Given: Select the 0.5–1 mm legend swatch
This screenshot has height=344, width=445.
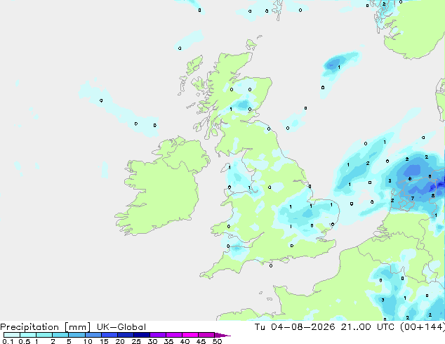Looking at the screenshot, I should 28,335.
